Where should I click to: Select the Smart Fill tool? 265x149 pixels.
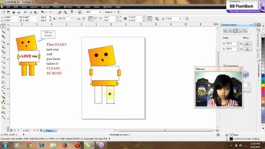[3, 52]
